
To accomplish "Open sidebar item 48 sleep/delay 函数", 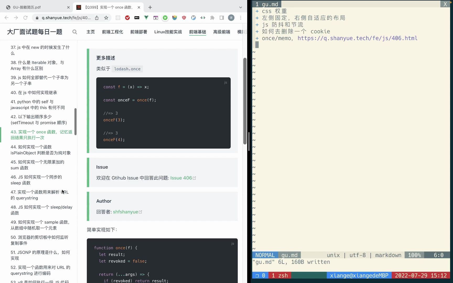I will click(x=41, y=210).
